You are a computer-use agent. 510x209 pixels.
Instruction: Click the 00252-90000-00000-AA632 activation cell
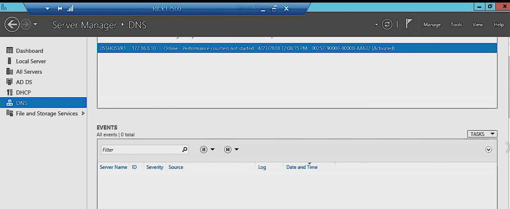click(353, 48)
